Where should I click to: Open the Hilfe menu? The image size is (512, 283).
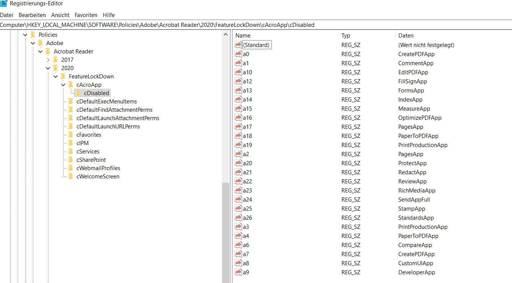tap(109, 15)
